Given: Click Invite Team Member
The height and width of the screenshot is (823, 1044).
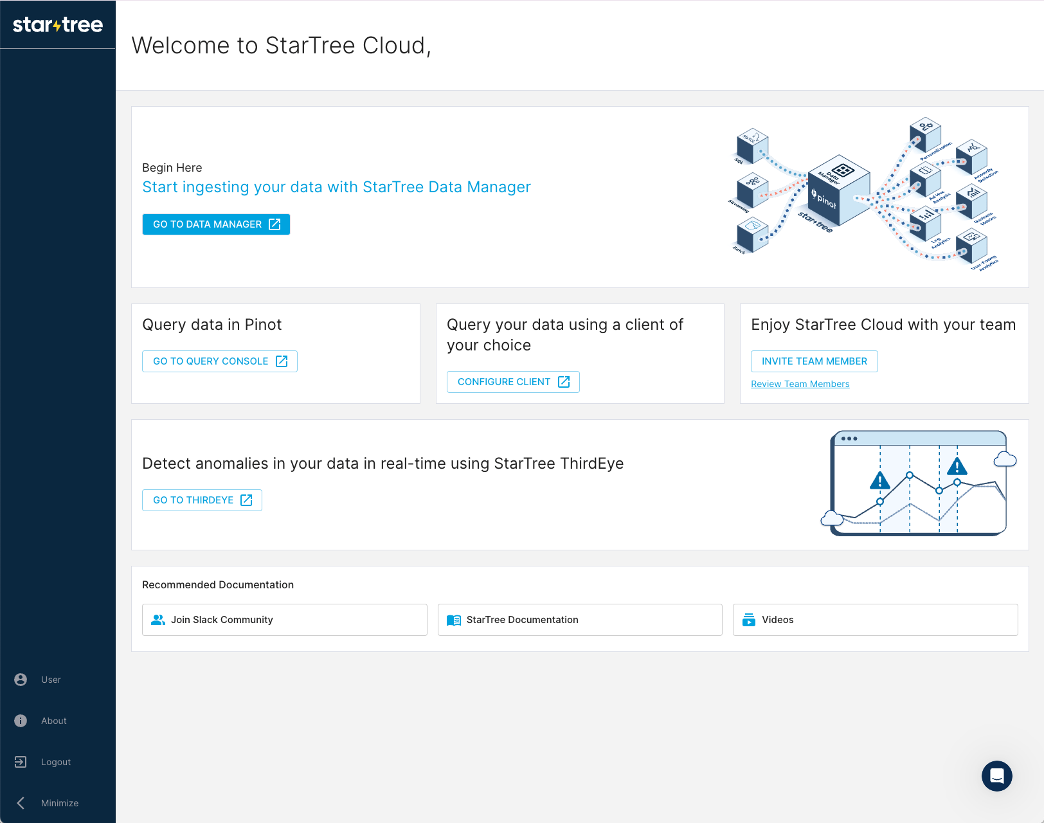Looking at the screenshot, I should [x=814, y=361].
